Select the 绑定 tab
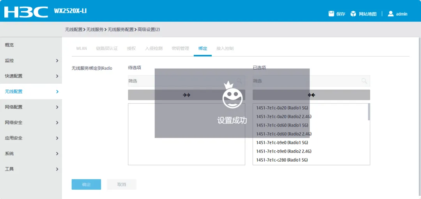The width and height of the screenshot is (421, 199). click(203, 49)
